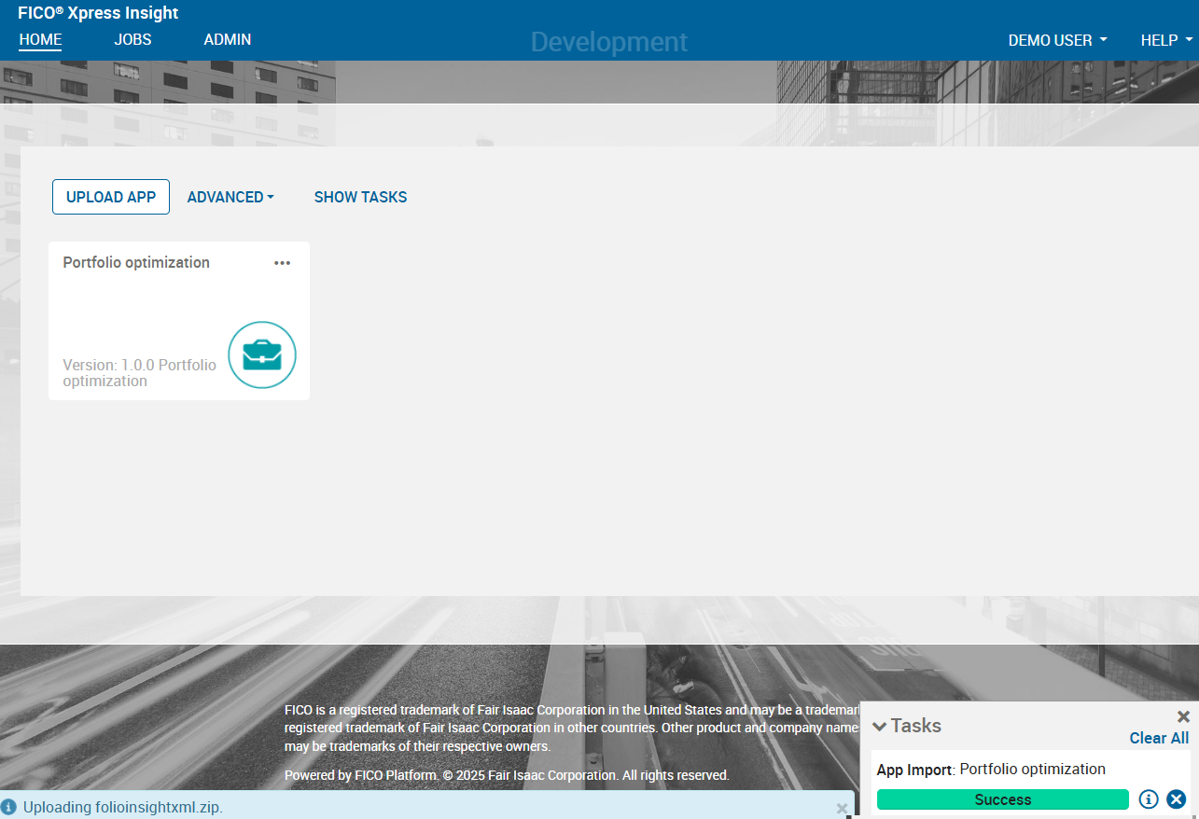Click SHOW TASKS
Viewport: 1199px width, 819px height.
[360, 197]
